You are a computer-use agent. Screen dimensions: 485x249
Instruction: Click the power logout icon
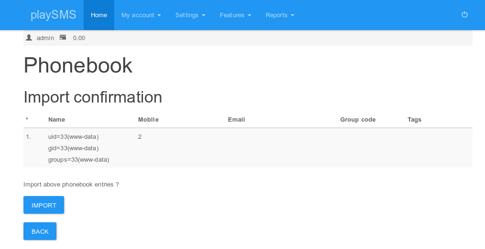464,15
